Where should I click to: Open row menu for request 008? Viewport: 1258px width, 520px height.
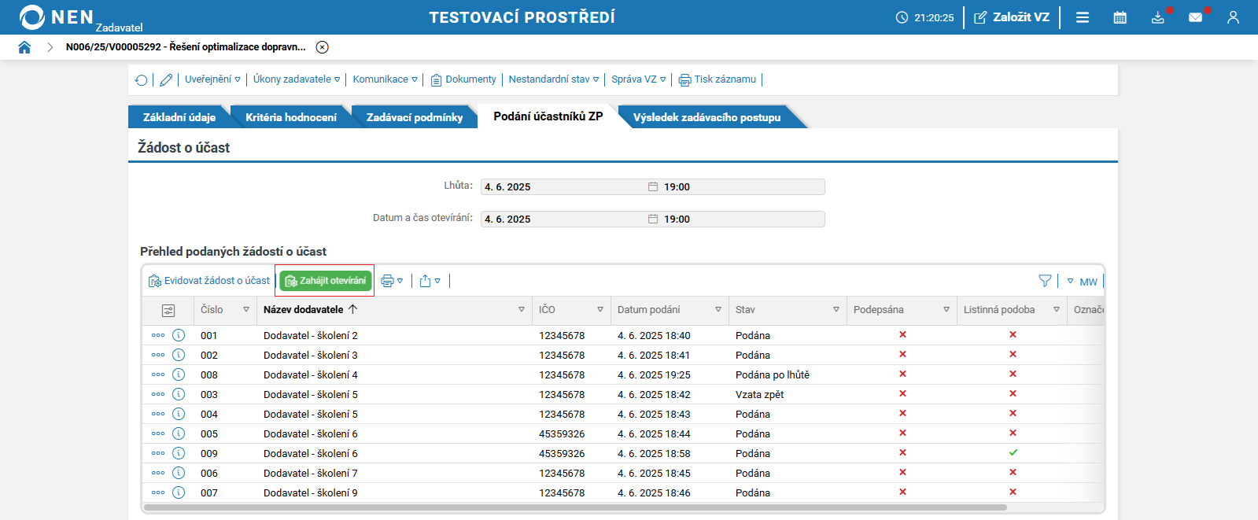coord(158,374)
